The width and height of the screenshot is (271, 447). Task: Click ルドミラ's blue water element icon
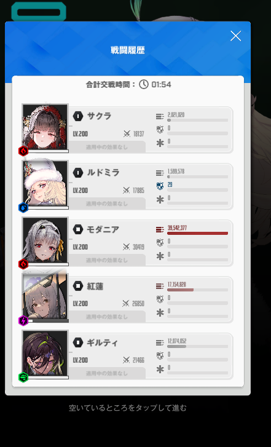pyautogui.click(x=23, y=208)
